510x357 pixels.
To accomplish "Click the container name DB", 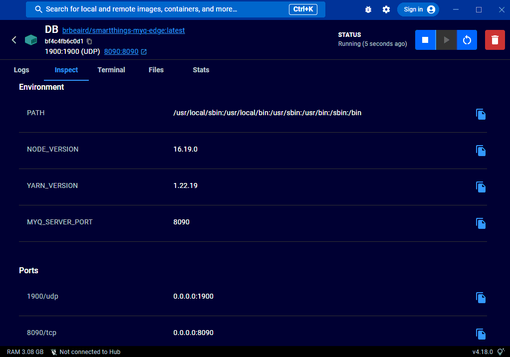I will pyautogui.click(x=51, y=29).
